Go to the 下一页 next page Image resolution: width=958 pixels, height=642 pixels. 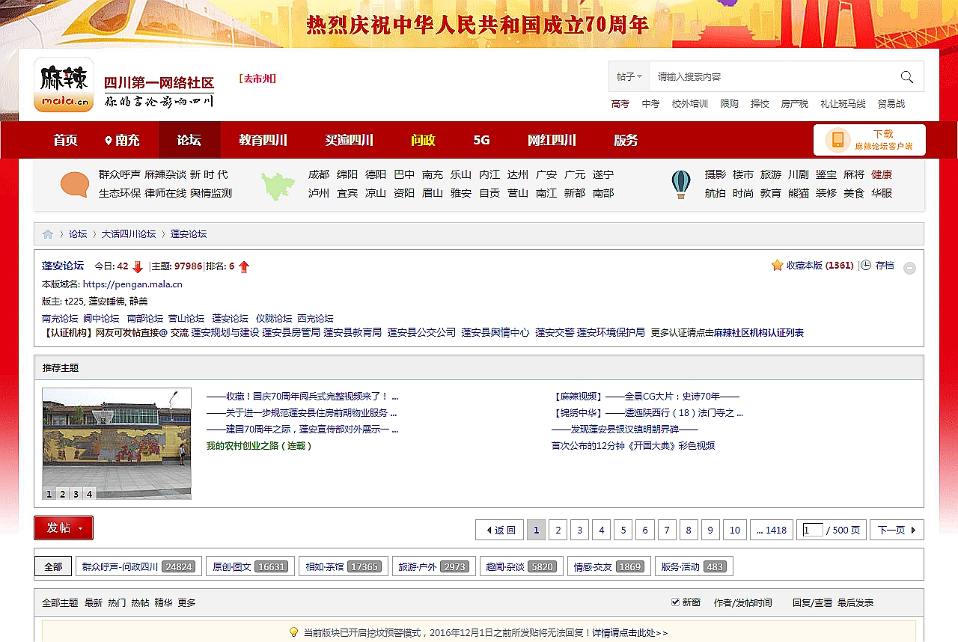pyautogui.click(x=896, y=530)
